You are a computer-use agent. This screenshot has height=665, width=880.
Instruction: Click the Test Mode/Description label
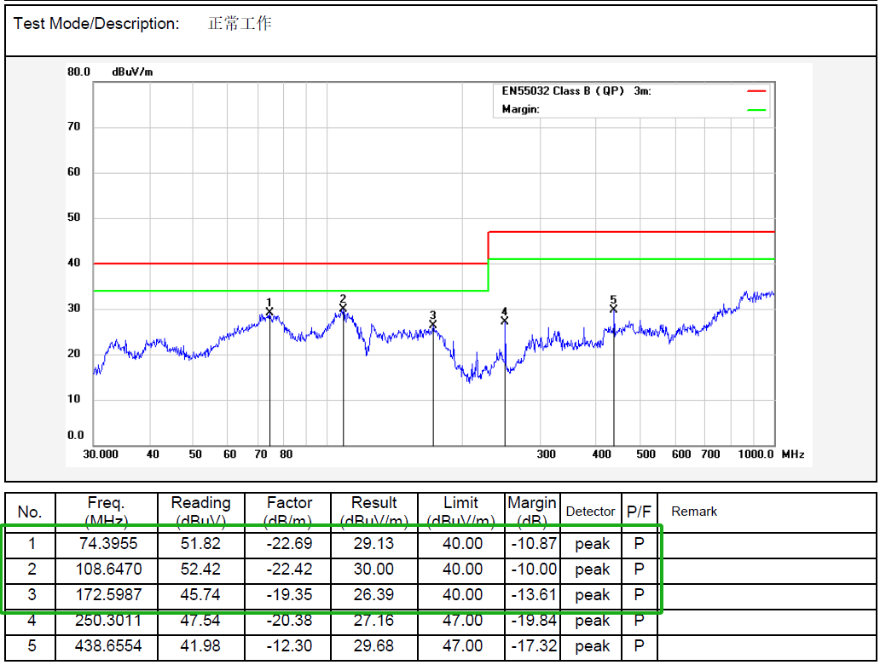tap(96, 24)
